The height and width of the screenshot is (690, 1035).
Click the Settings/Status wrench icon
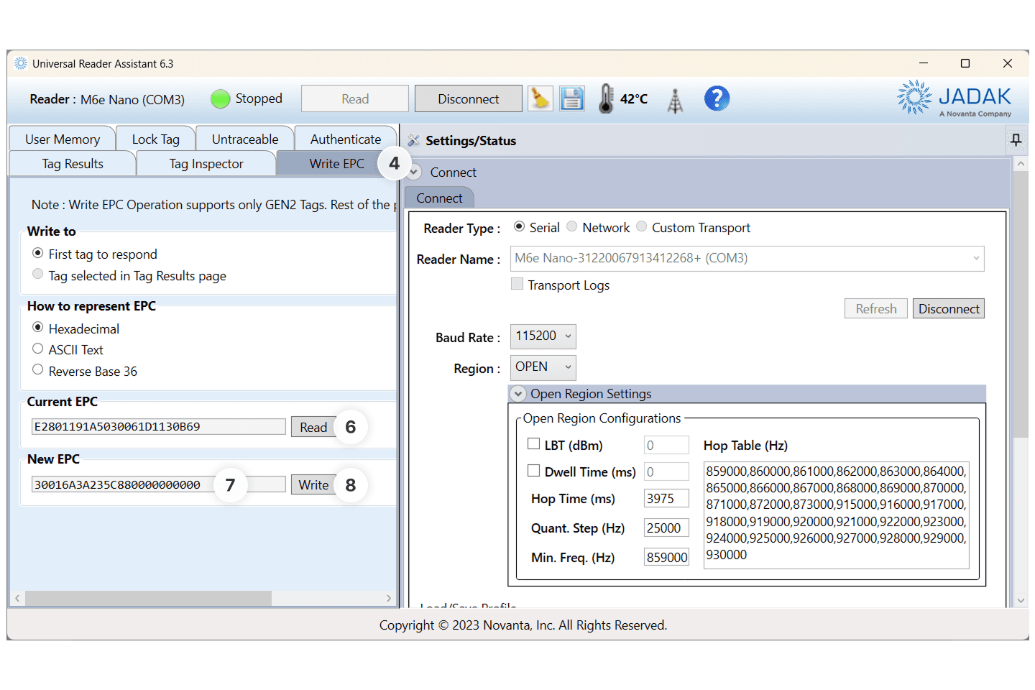[413, 140]
